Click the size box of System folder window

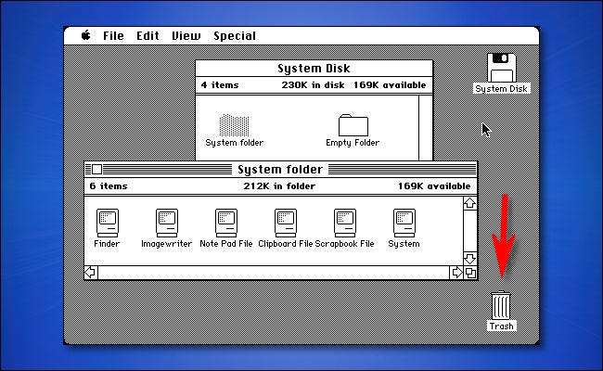(x=470, y=273)
